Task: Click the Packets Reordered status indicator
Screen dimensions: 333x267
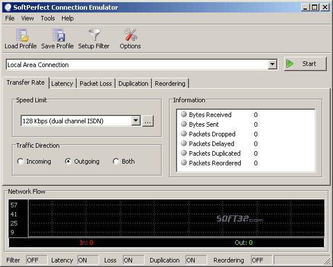Action: pyautogui.click(x=184, y=162)
